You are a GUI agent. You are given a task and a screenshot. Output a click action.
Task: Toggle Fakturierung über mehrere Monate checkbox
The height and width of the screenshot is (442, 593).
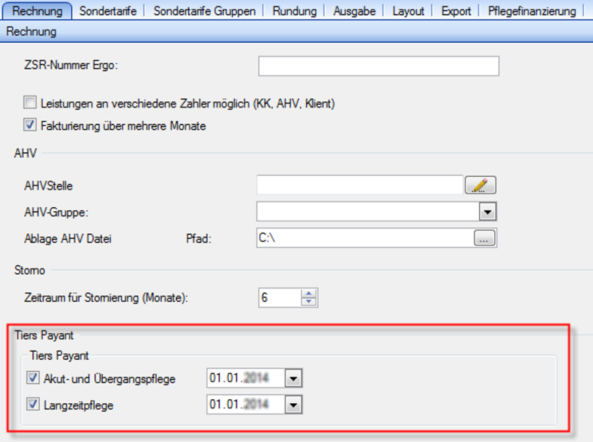30,124
